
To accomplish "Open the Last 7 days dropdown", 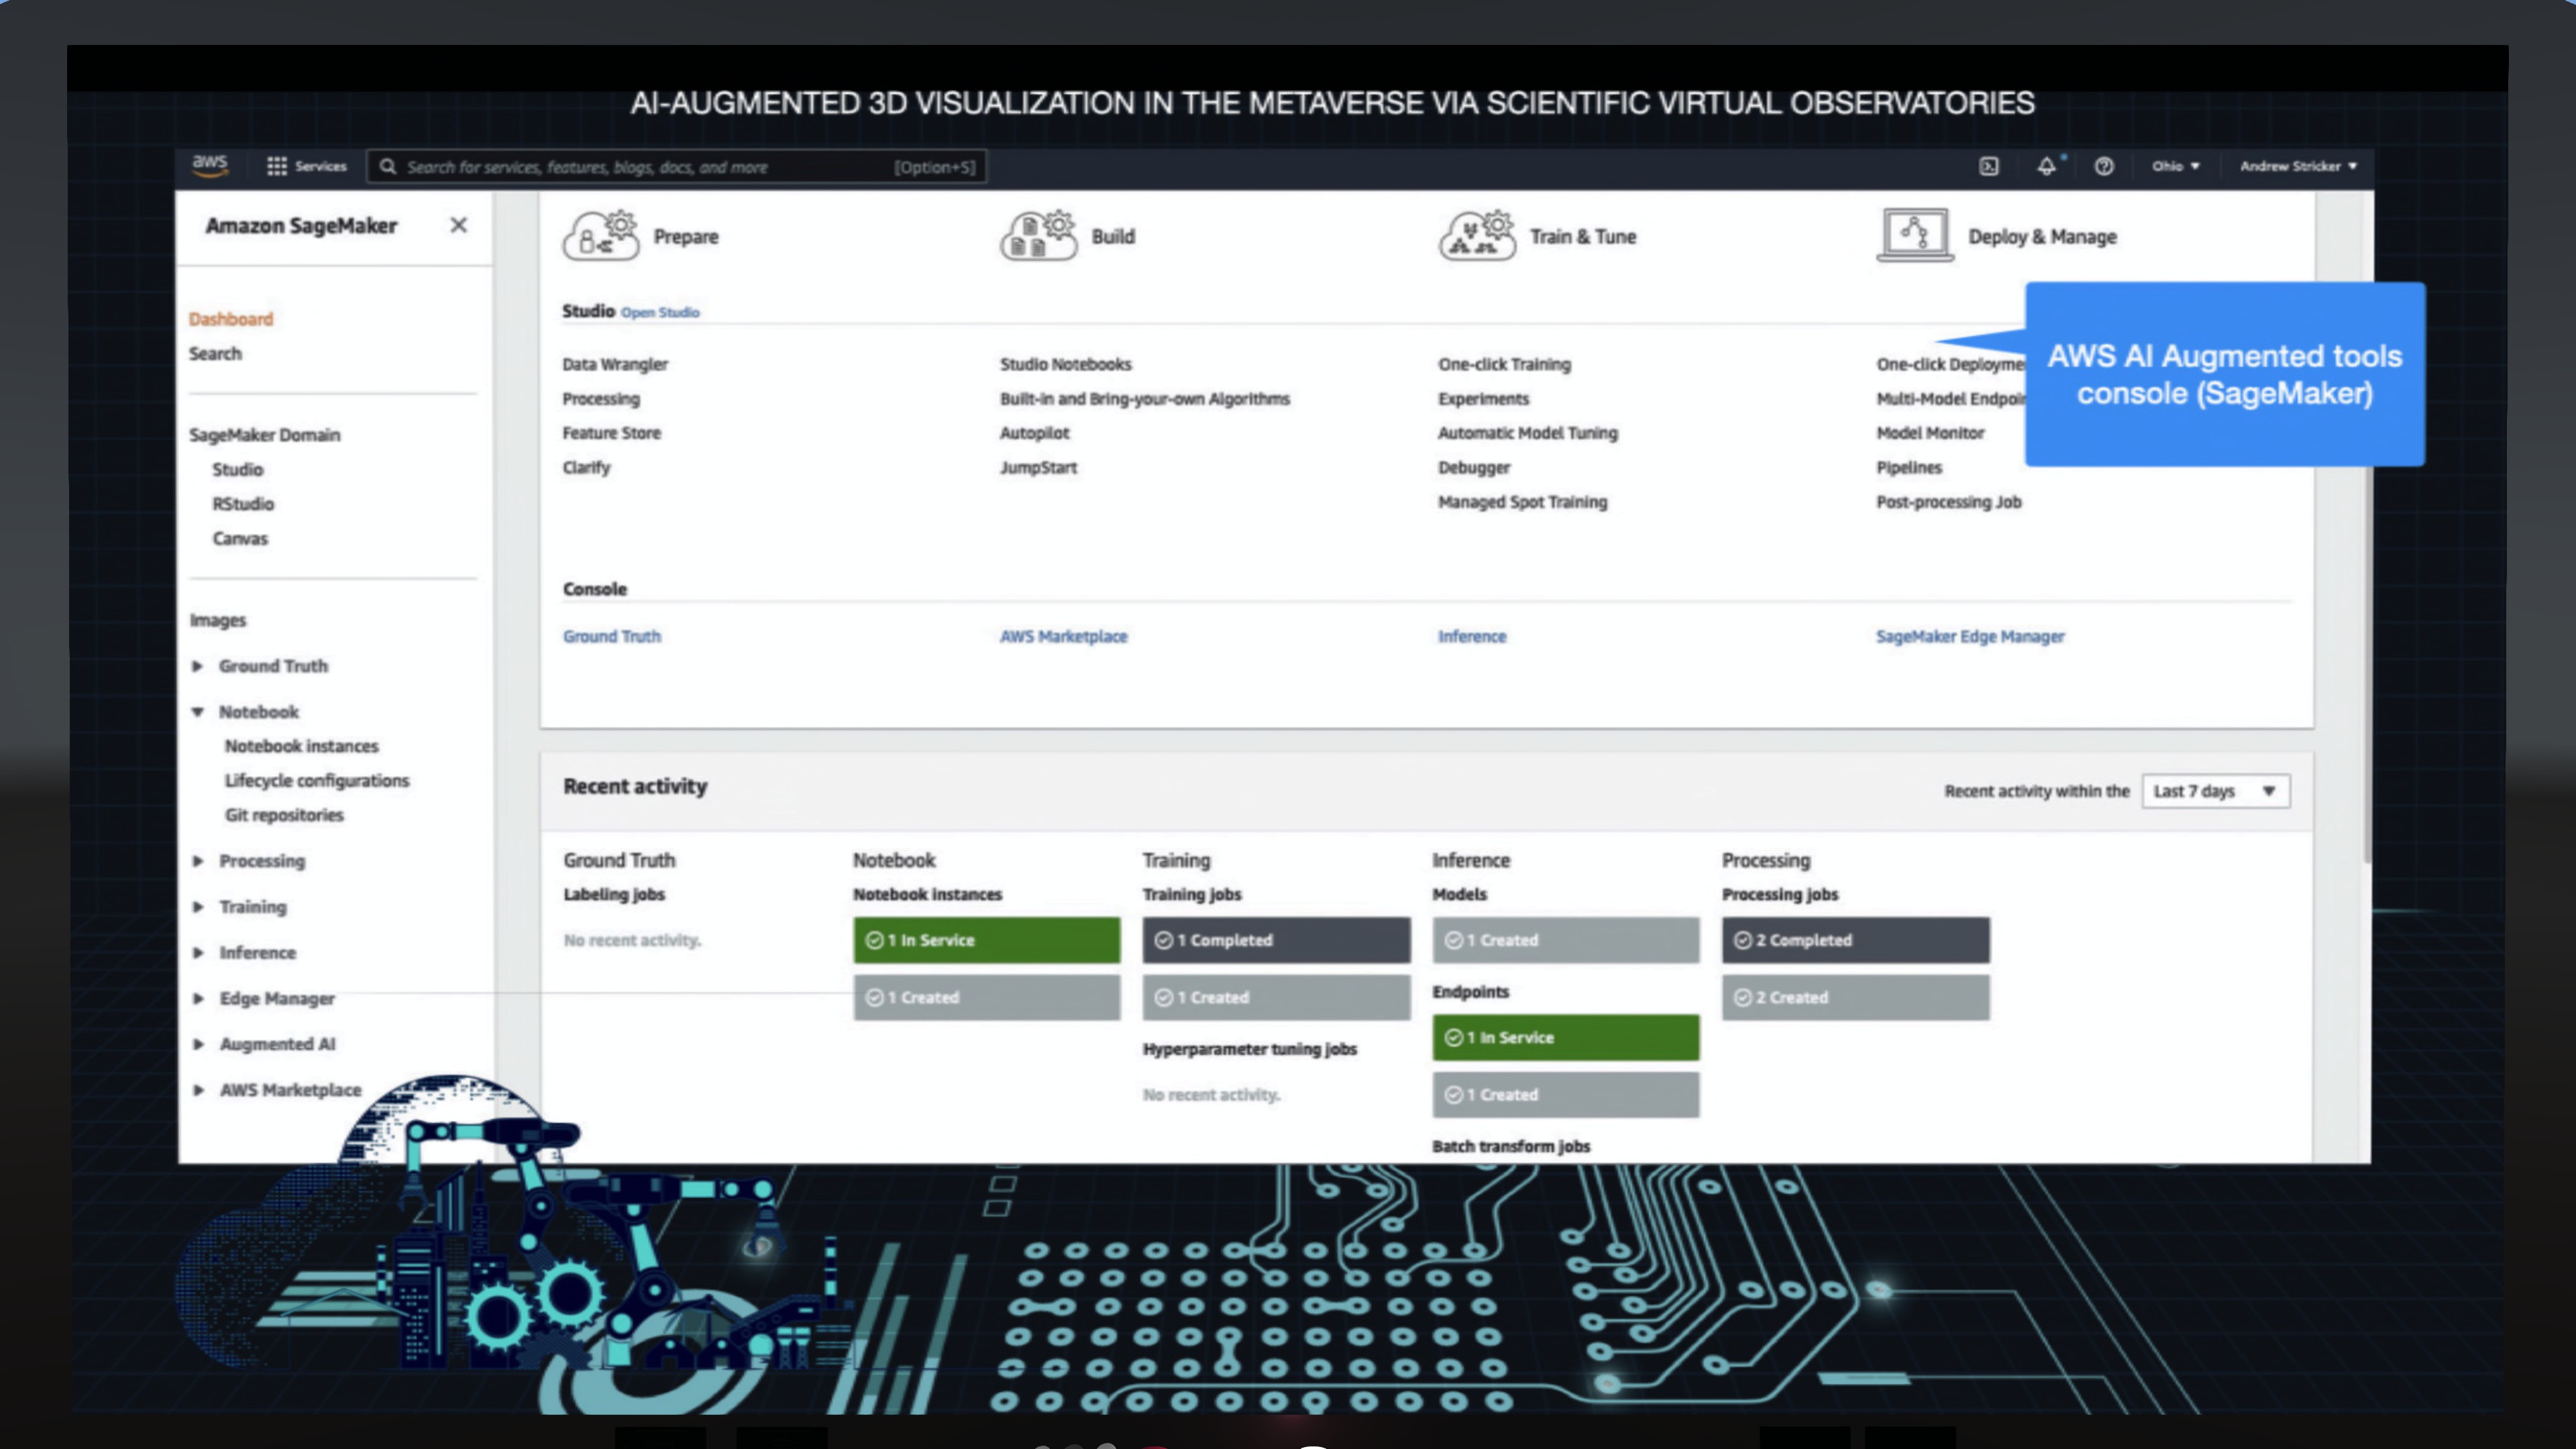I will [x=2215, y=791].
